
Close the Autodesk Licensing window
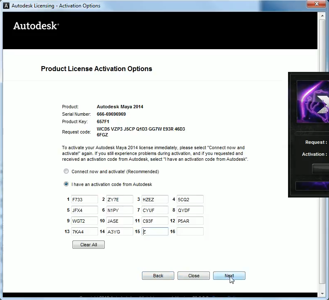pos(317,5)
